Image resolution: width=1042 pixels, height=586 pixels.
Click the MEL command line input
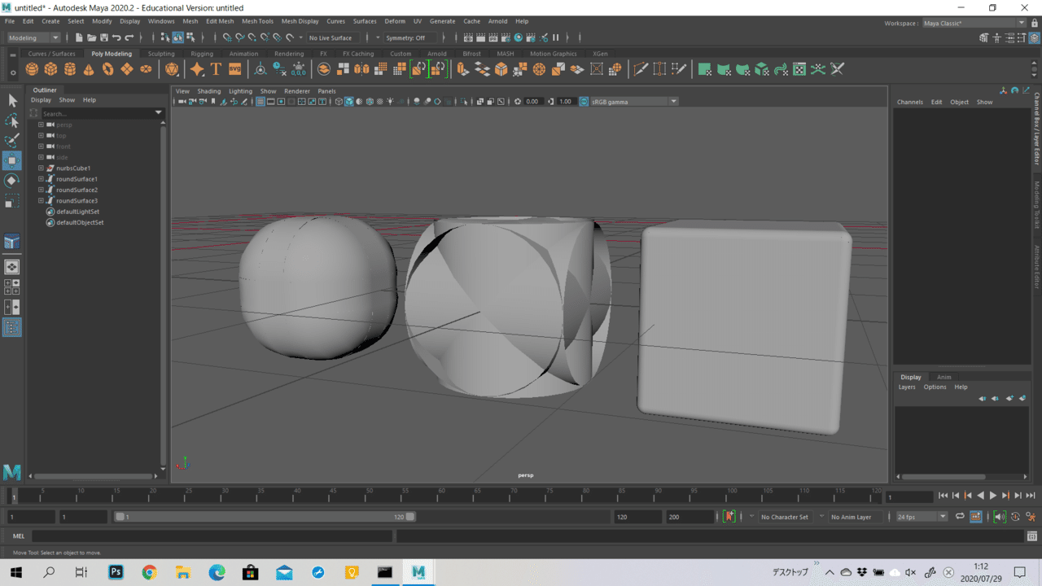(212, 536)
